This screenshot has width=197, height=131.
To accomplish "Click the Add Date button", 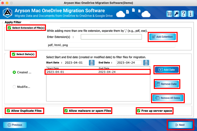I will tap(167, 70).
